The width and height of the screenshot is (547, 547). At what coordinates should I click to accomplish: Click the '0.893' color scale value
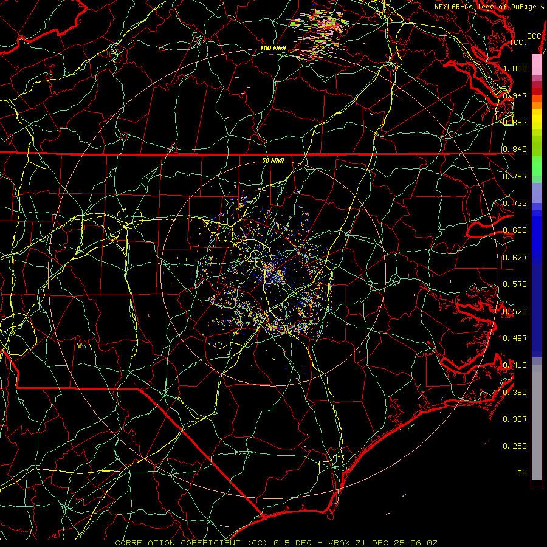[515, 122]
